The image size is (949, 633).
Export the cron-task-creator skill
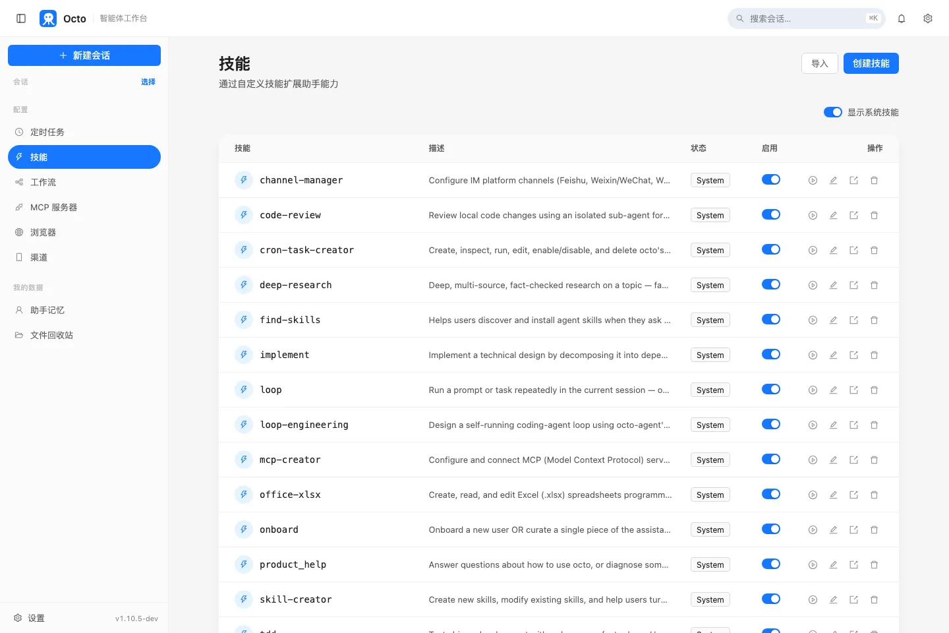pos(853,250)
